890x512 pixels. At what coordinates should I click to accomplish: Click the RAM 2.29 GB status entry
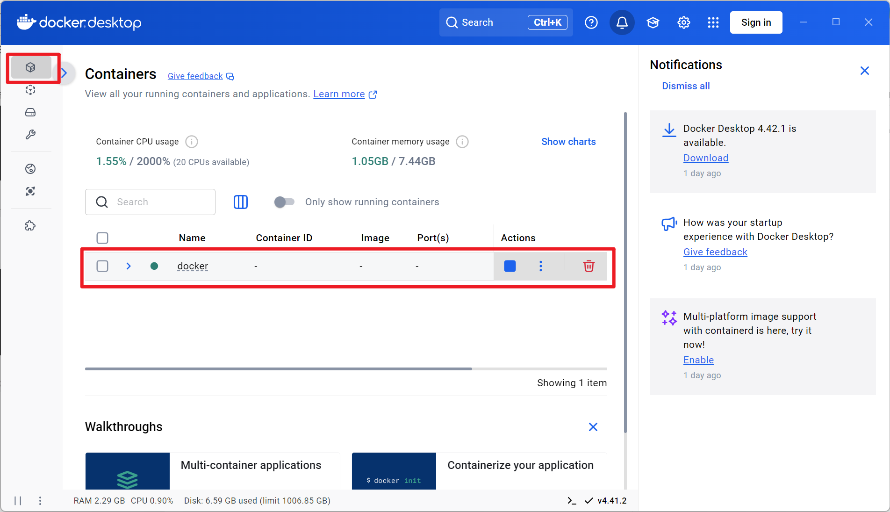(99, 501)
